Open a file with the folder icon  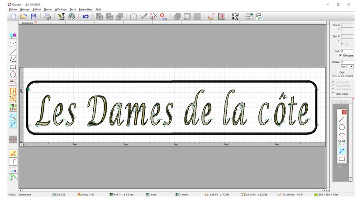pos(24,17)
